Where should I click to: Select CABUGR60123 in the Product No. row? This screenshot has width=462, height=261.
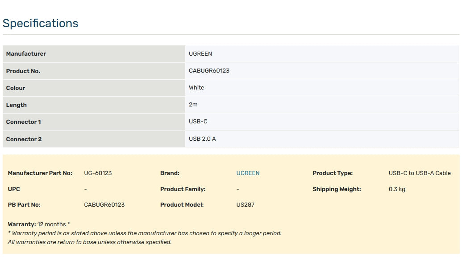tap(209, 71)
